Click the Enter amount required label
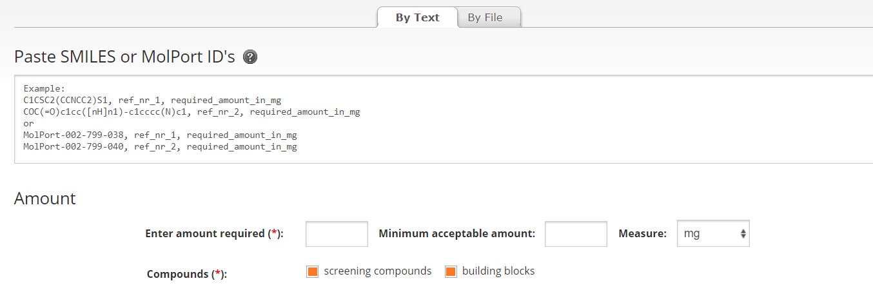This screenshot has height=292, width=873. tap(215, 234)
